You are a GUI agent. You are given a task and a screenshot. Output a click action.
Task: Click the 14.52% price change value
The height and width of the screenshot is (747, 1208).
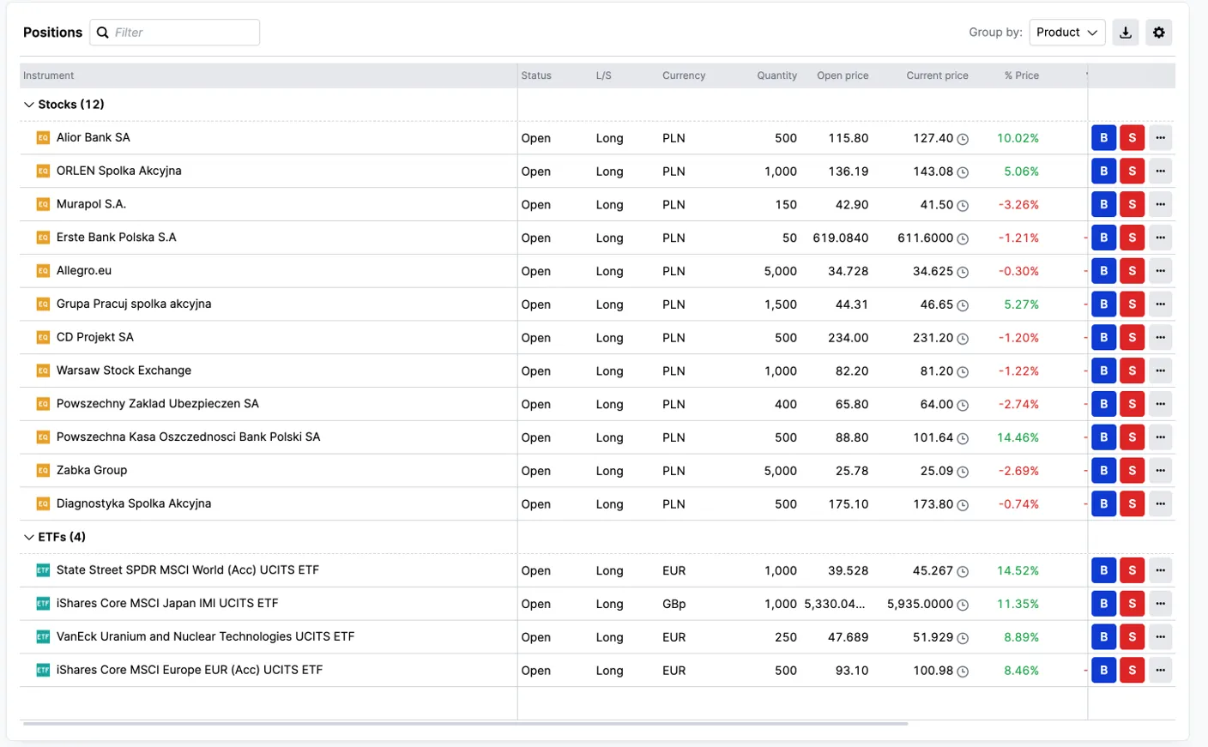click(1018, 570)
